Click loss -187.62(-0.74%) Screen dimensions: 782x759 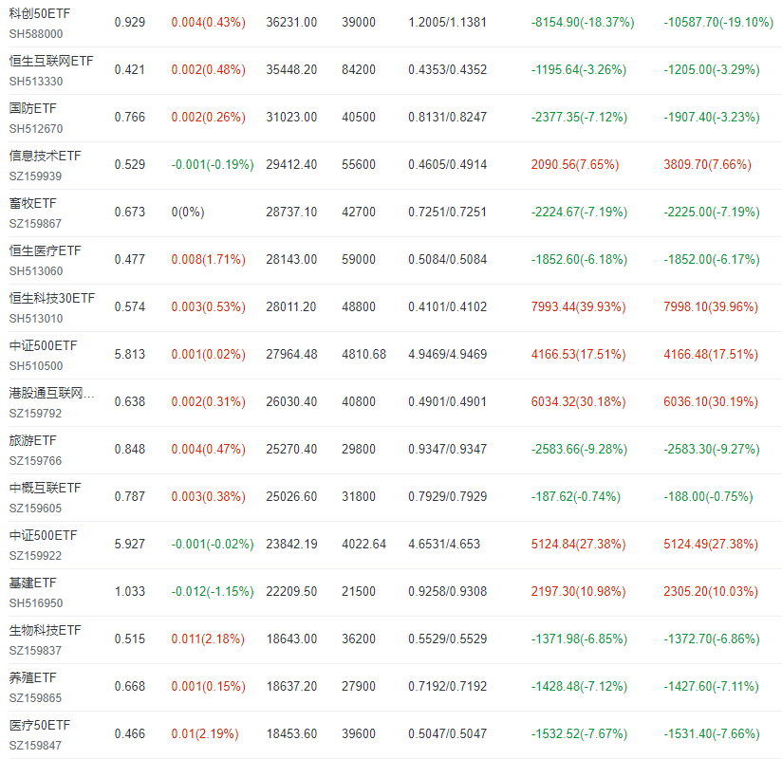tap(575, 496)
